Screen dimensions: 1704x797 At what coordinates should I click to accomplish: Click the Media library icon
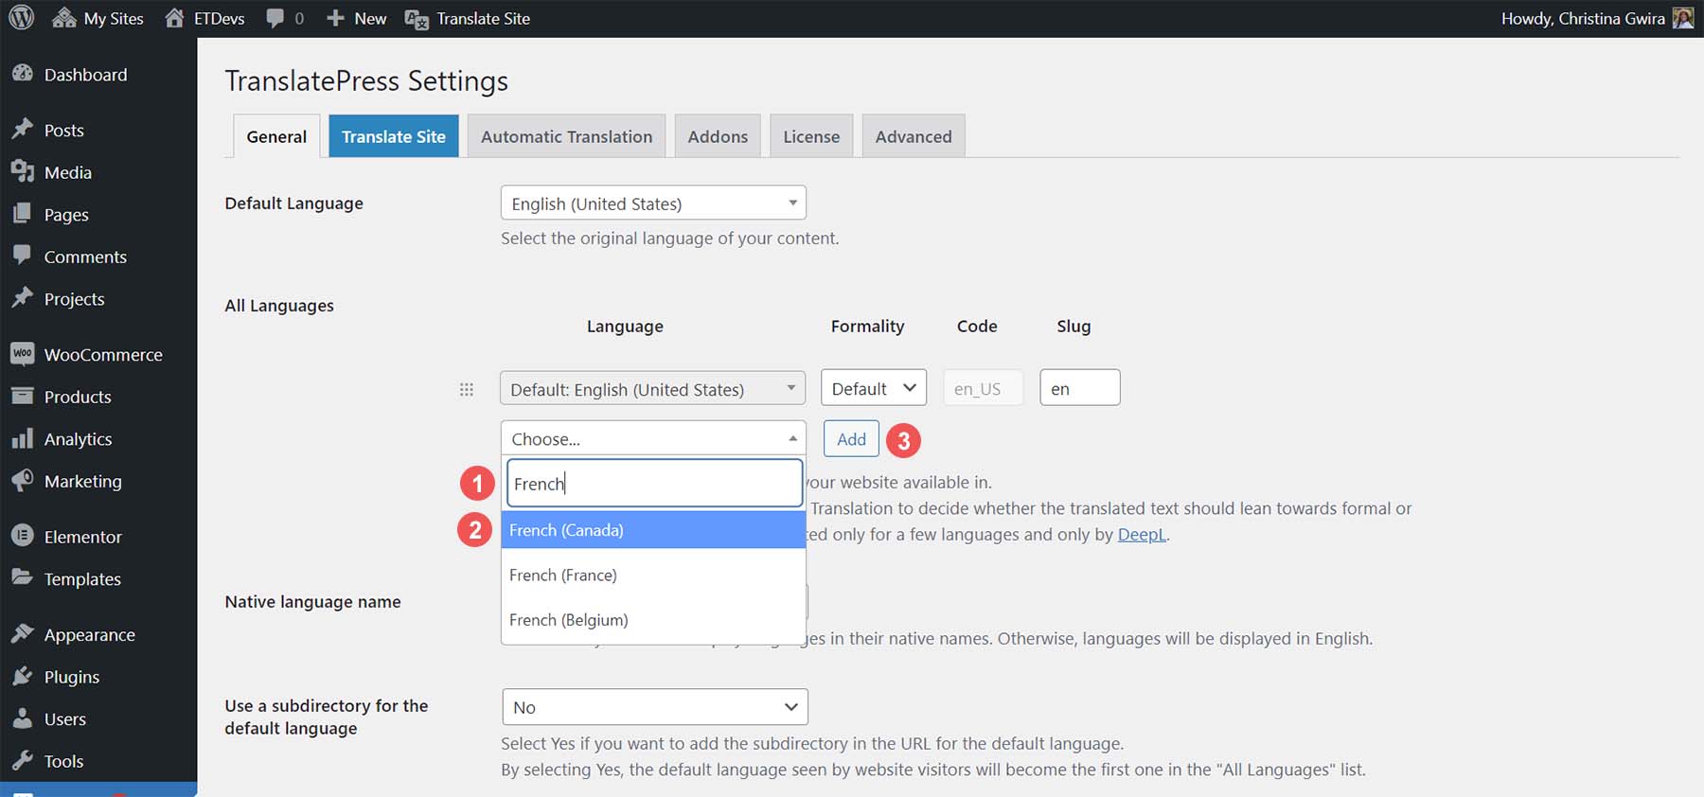23,171
